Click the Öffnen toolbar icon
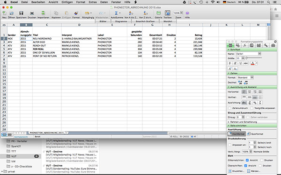Viewport: 281px width, 175px height. pyautogui.click(x=11, y=13)
